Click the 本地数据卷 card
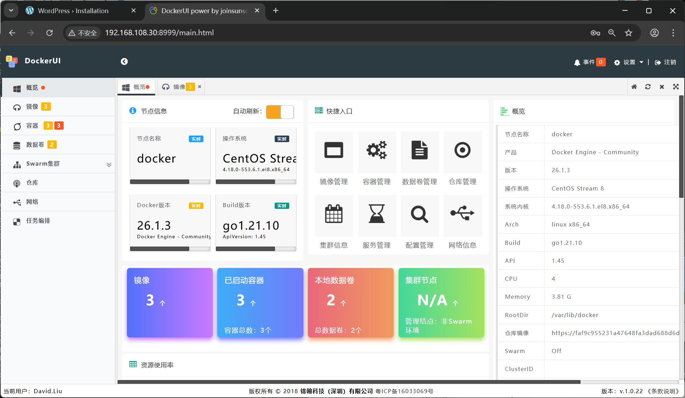The height and width of the screenshot is (398, 685). (351, 303)
